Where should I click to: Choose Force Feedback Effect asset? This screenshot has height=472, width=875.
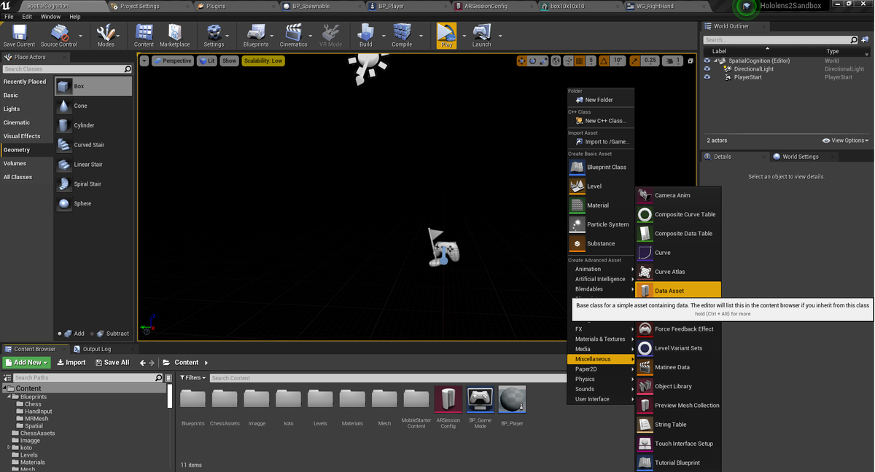click(x=678, y=329)
